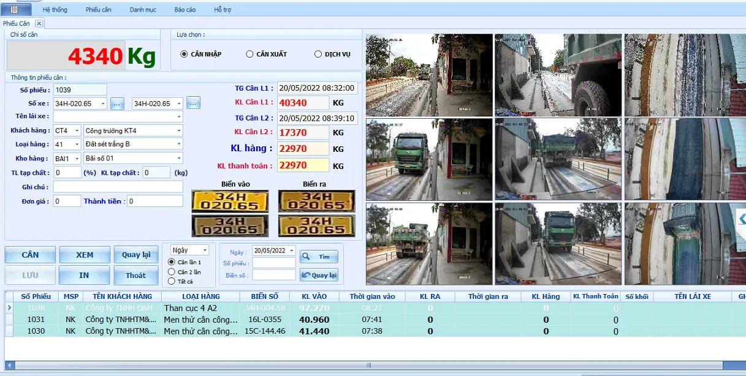Click the blue collapse arrow on right edge
Screen dimensions: 746x376
pos(742,219)
